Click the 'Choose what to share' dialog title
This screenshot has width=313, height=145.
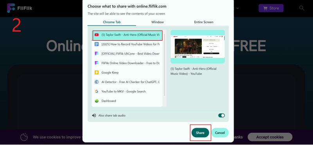click(x=127, y=6)
